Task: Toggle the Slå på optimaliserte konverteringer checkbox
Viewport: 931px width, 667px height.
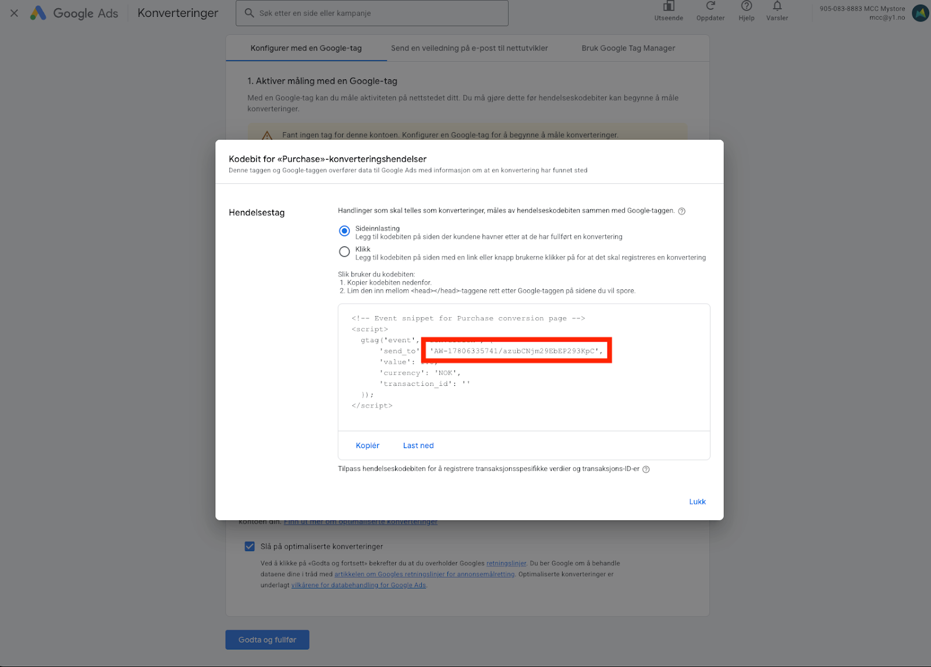Action: 250,547
